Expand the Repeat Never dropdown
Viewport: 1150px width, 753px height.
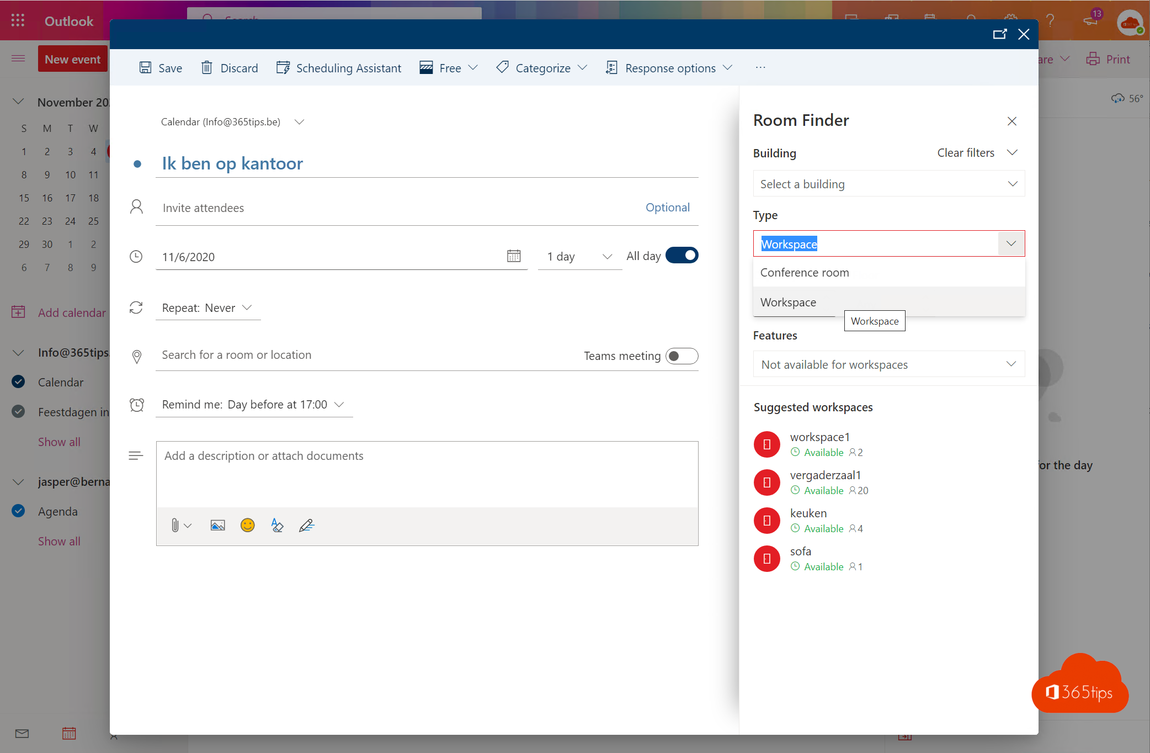(248, 307)
